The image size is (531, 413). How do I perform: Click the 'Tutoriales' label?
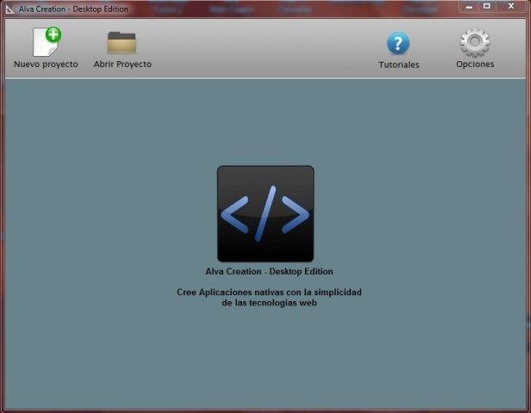click(399, 65)
